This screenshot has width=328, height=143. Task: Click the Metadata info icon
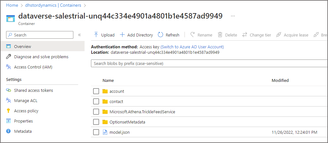pyautogui.click(x=9, y=131)
